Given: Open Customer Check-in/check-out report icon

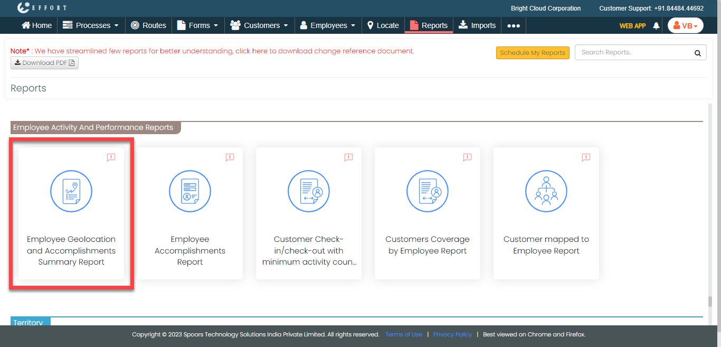Looking at the screenshot, I should [309, 191].
